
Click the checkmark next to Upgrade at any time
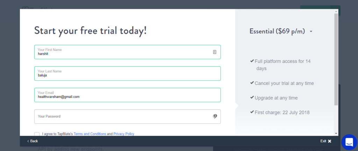(252, 98)
